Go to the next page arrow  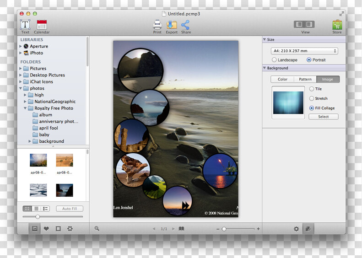point(173,229)
